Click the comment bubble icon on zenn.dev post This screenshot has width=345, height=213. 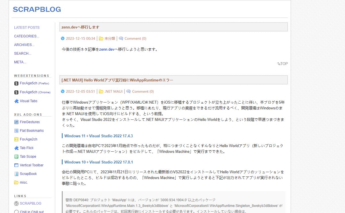tap(121, 38)
